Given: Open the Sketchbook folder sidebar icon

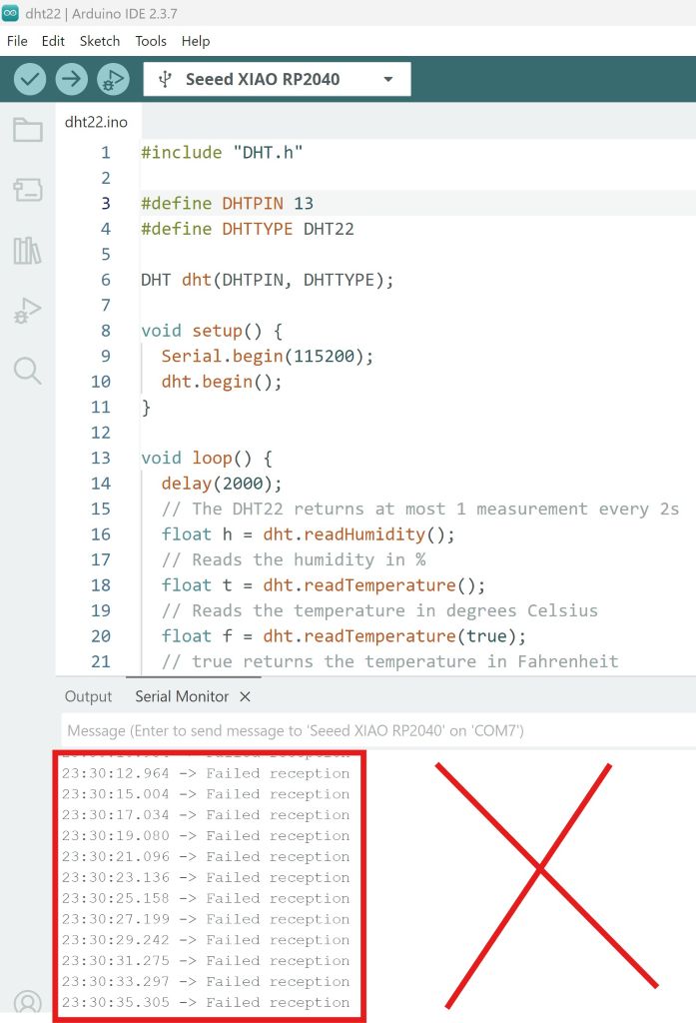Looking at the screenshot, I should click(27, 130).
